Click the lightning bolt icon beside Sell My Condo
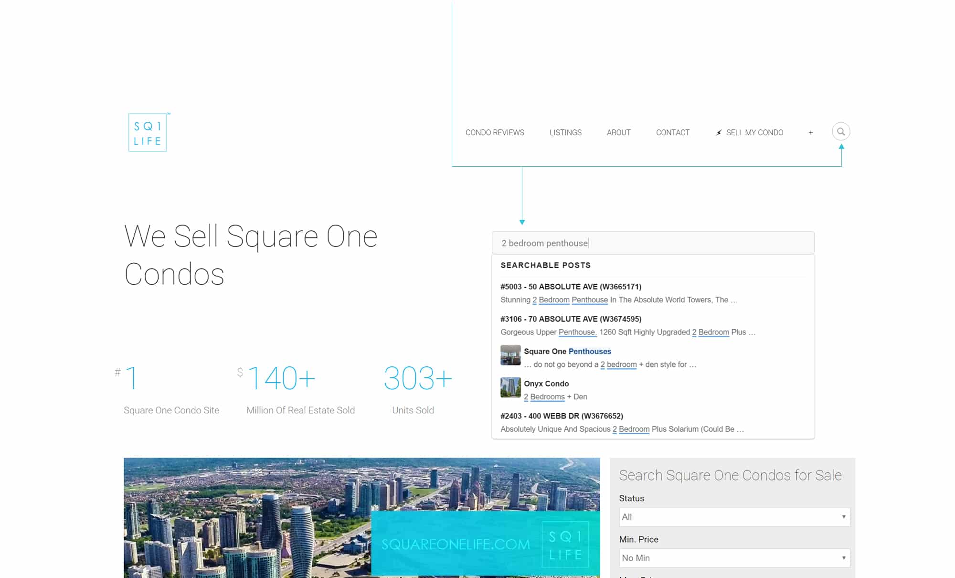The image size is (955, 578). coord(719,133)
